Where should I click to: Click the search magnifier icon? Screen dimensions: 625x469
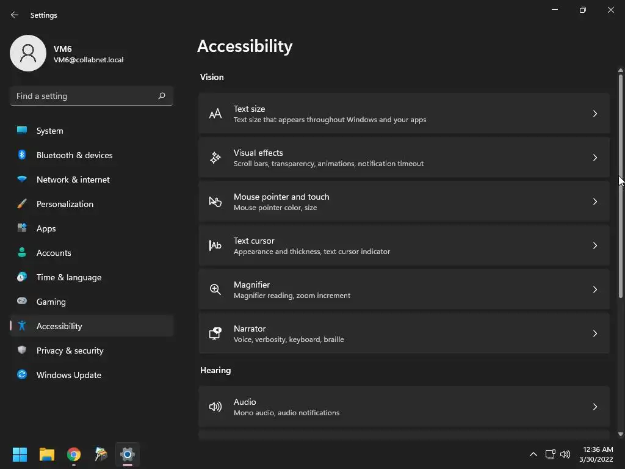[x=162, y=96]
